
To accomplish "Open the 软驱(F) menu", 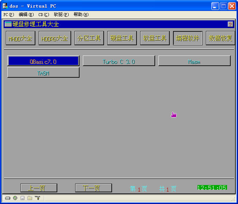I will pos(61,15).
